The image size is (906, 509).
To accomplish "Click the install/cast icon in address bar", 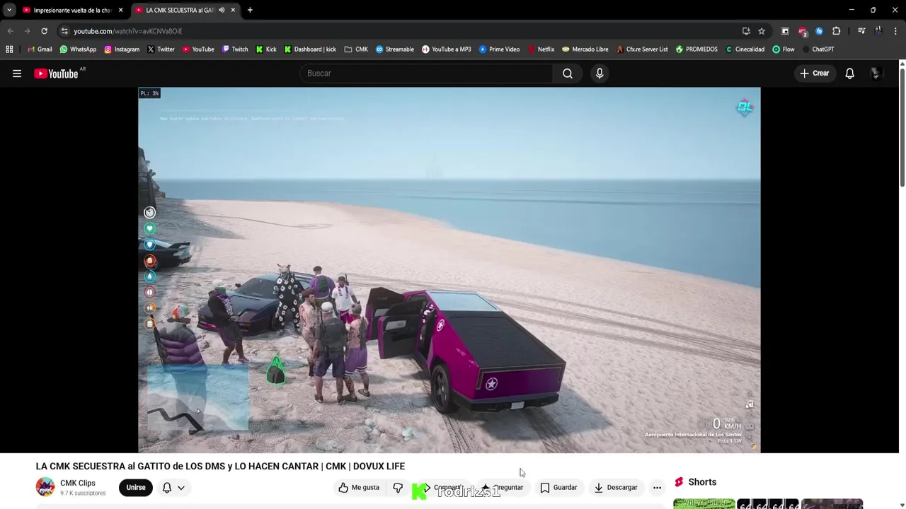I will [746, 31].
